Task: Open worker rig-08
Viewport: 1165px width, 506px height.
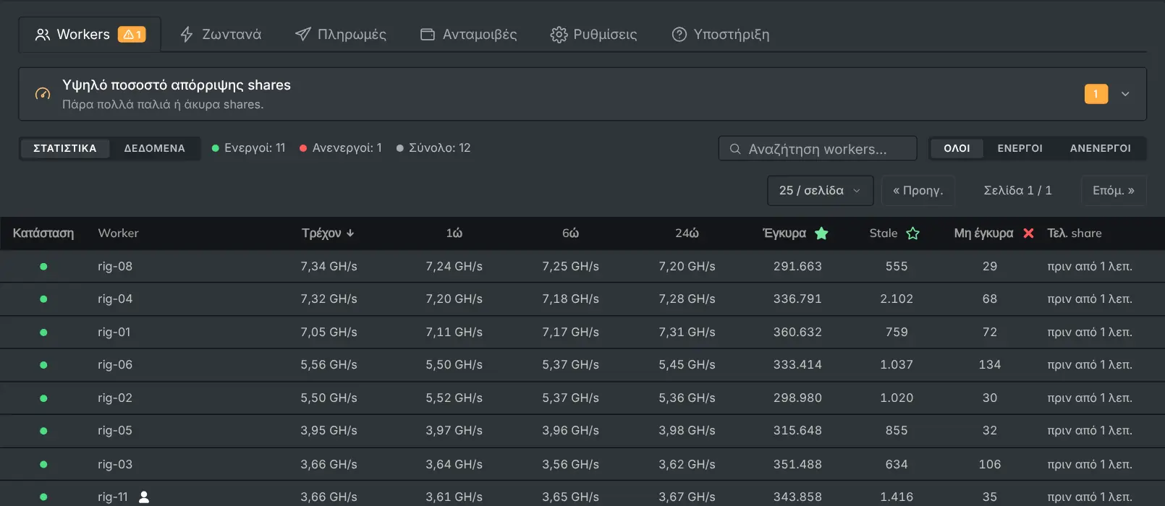Action: pyautogui.click(x=115, y=267)
